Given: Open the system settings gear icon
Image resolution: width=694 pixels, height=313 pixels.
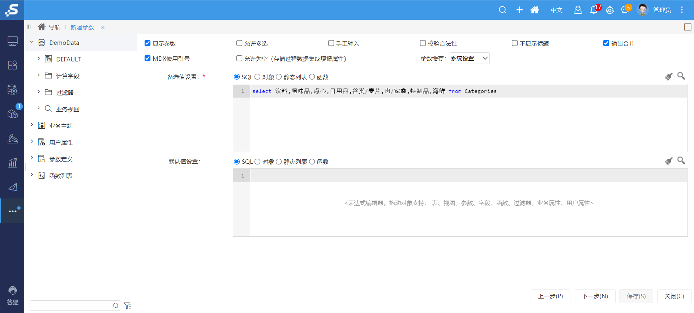Looking at the screenshot, I should tap(610, 10).
